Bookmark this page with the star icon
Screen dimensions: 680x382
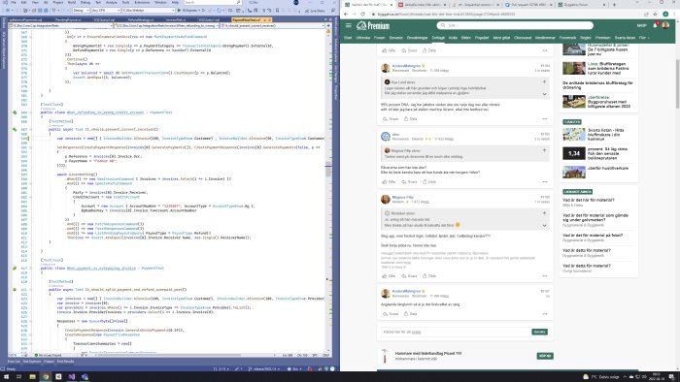(x=656, y=14)
